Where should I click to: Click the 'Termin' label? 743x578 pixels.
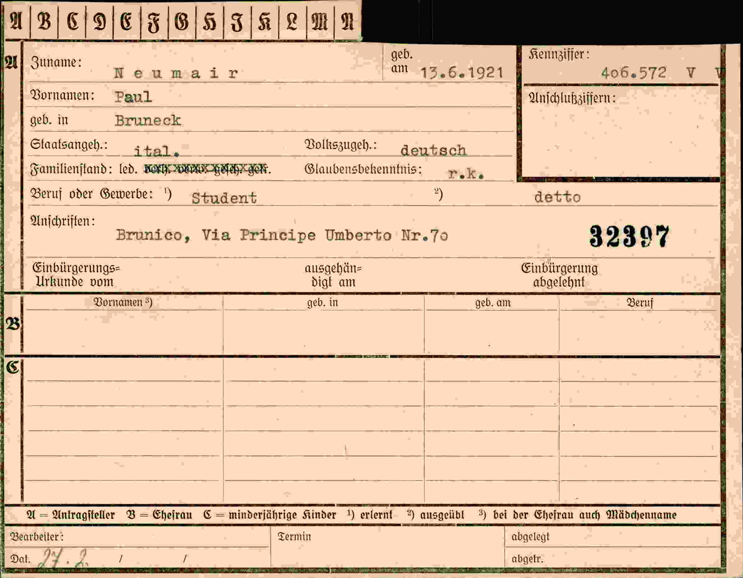(294, 537)
